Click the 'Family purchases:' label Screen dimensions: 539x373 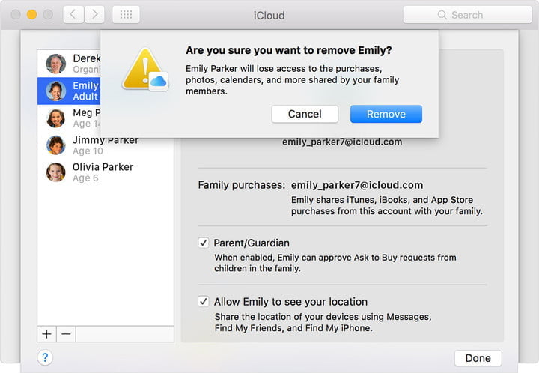tap(241, 185)
